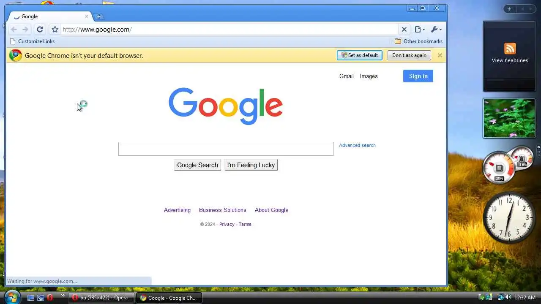Viewport: 541px width, 304px height.
Task: Open the Images link
Action: pyautogui.click(x=369, y=76)
